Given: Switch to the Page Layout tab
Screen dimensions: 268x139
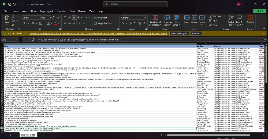Looking at the screenshot, I should point(46,11).
